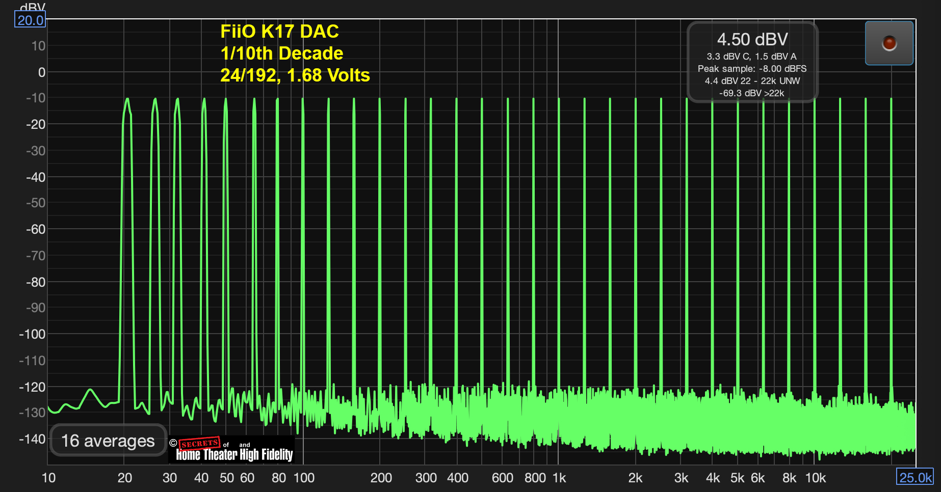Click the 20 frequency axis label

click(x=124, y=478)
